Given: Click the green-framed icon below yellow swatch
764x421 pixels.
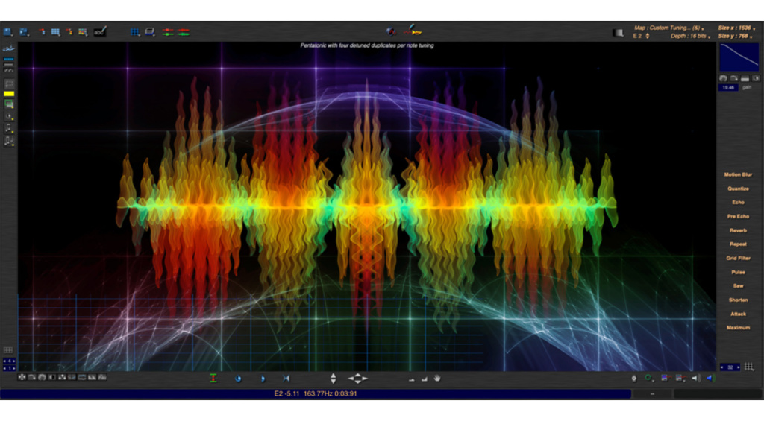Looking at the screenshot, I should click(x=9, y=104).
